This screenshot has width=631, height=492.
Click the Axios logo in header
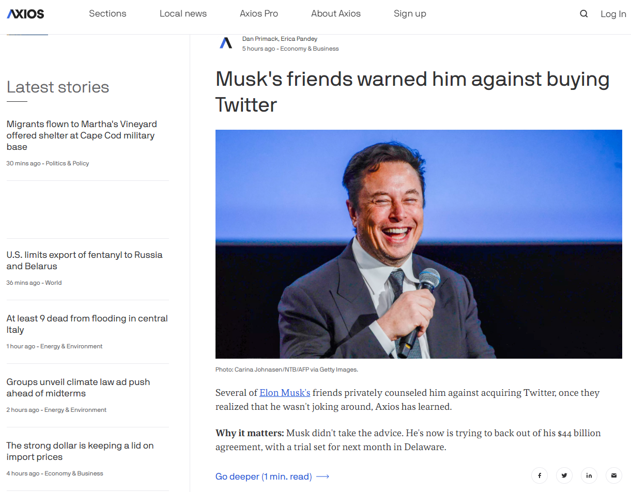(x=25, y=14)
